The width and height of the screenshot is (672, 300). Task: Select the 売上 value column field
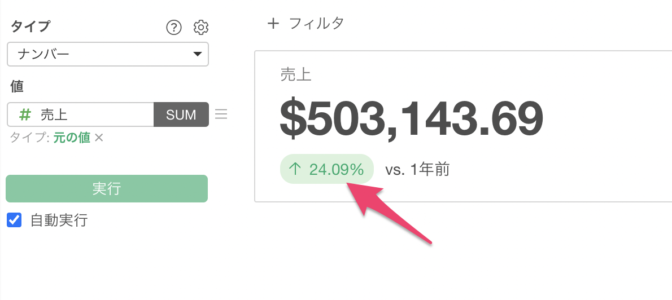pyautogui.click(x=85, y=114)
